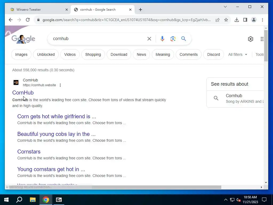Open Windows taskbar search
Screen dimensions: 273x205
19,200
